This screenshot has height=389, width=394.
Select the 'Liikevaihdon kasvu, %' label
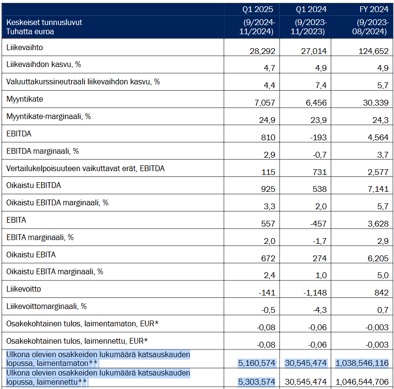(x=43, y=65)
